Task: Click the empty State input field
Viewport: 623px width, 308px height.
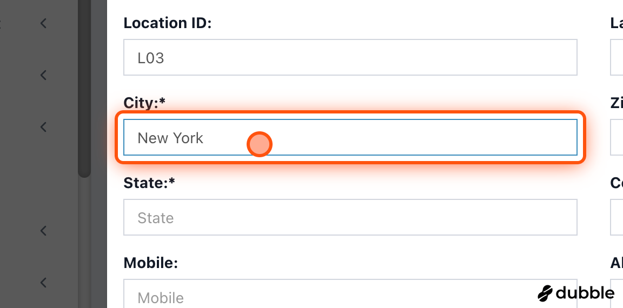Action: pos(350,217)
